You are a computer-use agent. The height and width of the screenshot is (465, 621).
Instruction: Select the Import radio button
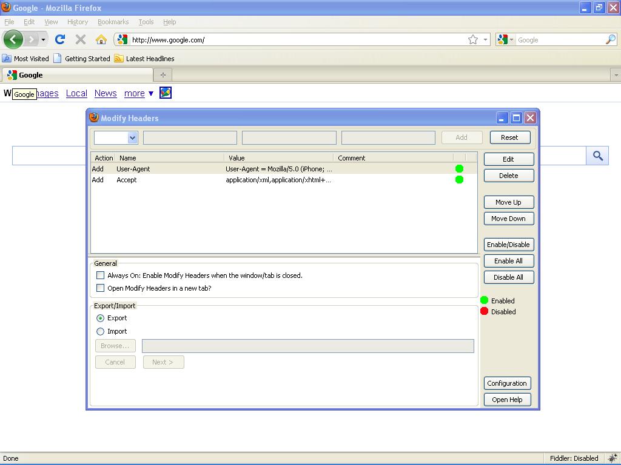coord(101,331)
